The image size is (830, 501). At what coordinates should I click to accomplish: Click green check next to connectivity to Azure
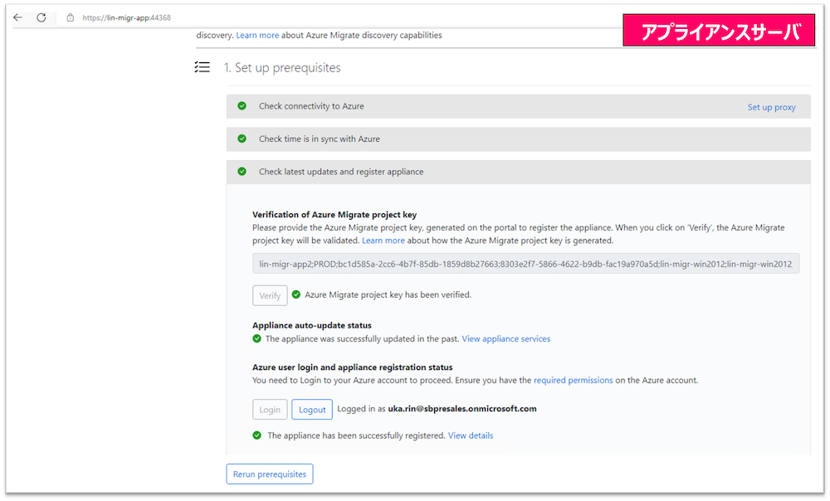[242, 106]
